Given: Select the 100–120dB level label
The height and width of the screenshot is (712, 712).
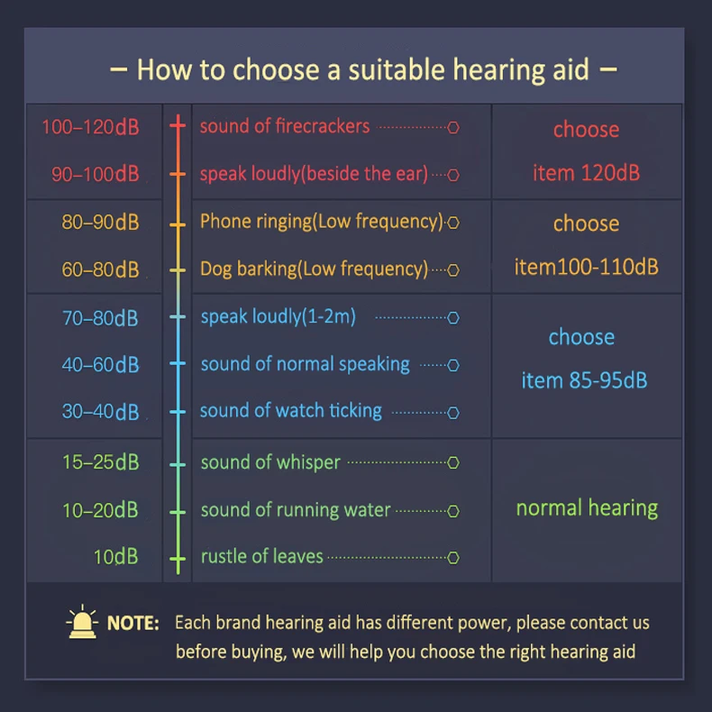Looking at the screenshot, I should click(x=90, y=127).
